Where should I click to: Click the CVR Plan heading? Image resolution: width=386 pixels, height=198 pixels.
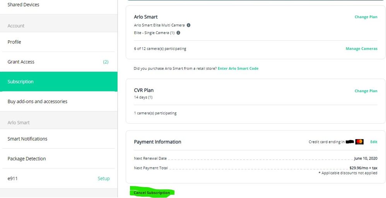(144, 90)
